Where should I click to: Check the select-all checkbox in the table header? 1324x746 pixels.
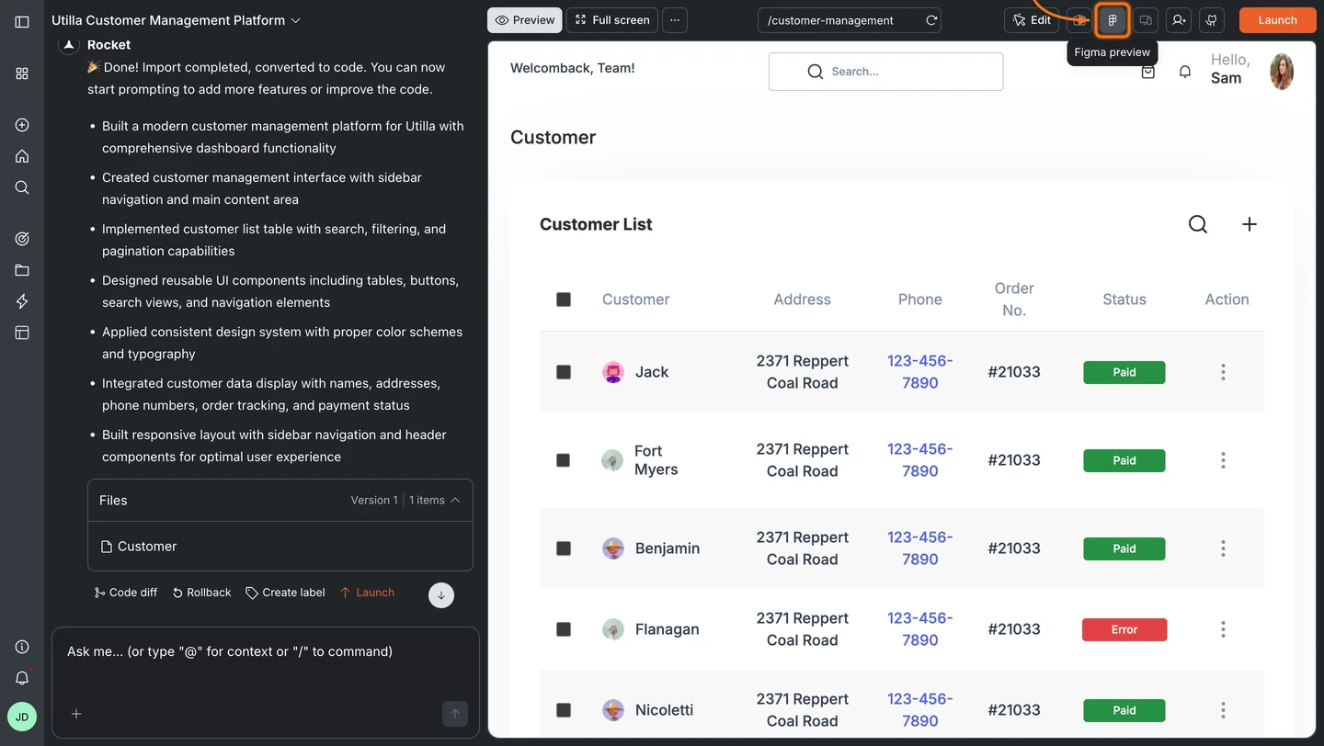564,299
